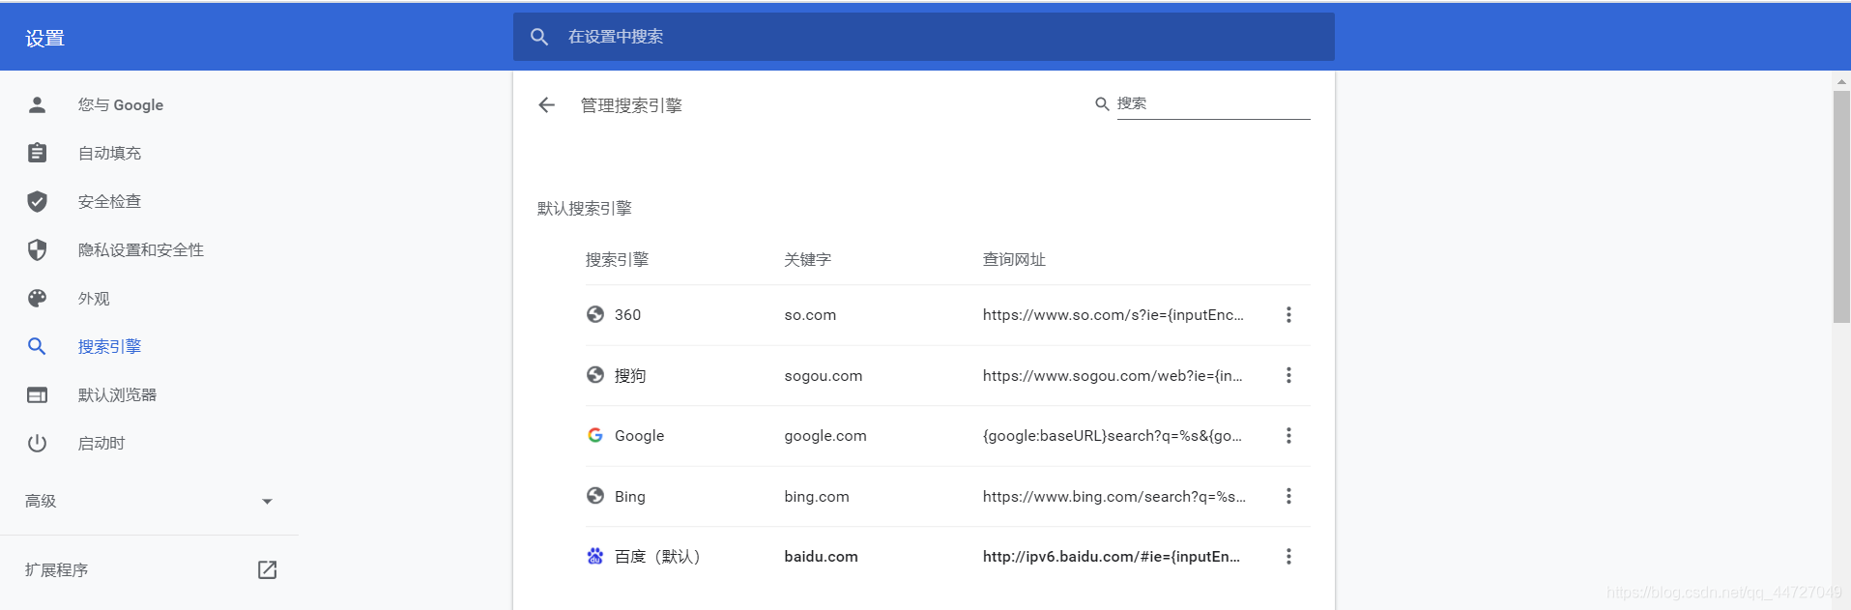Focus the 在设置中搜索 search box
Viewport: 1851px width, 610px height.
click(924, 37)
